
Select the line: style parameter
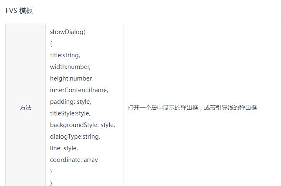64,148
